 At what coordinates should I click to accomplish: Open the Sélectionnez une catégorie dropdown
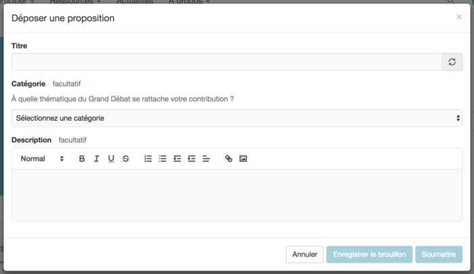[237, 118]
